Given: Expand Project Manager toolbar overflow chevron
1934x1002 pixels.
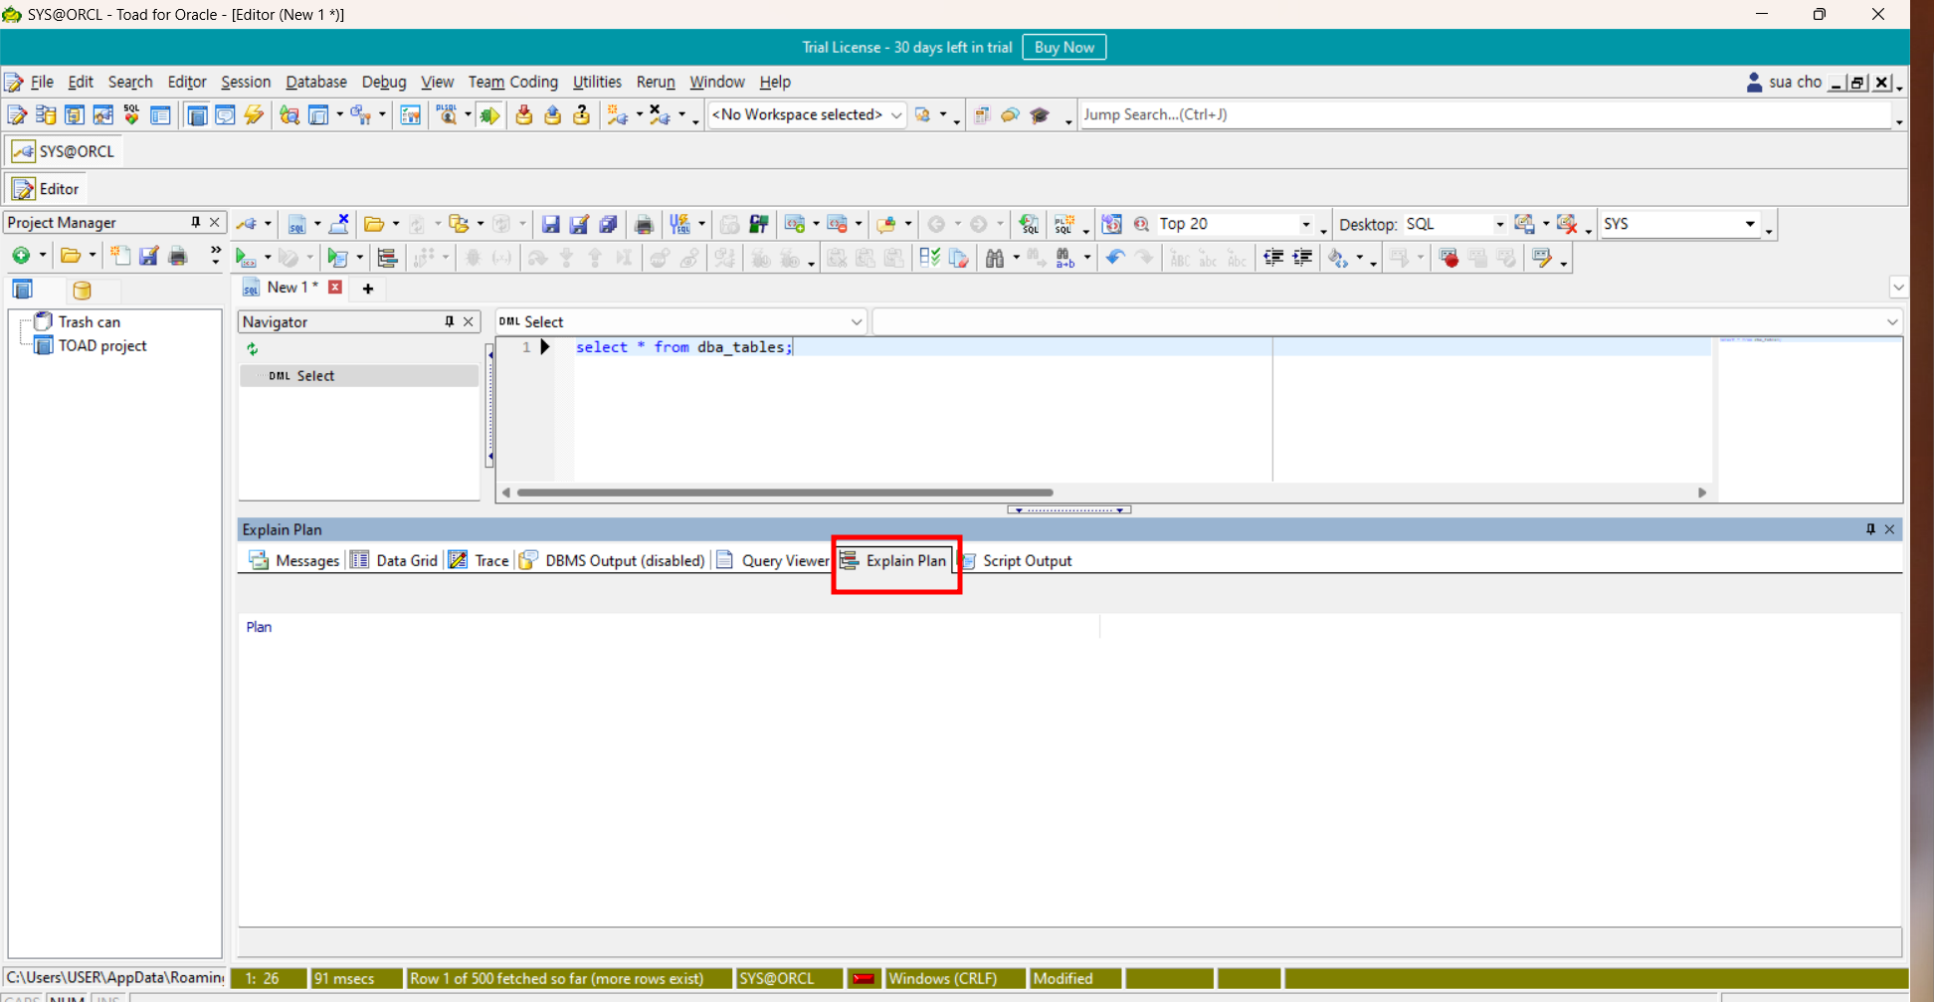Looking at the screenshot, I should [x=215, y=255].
